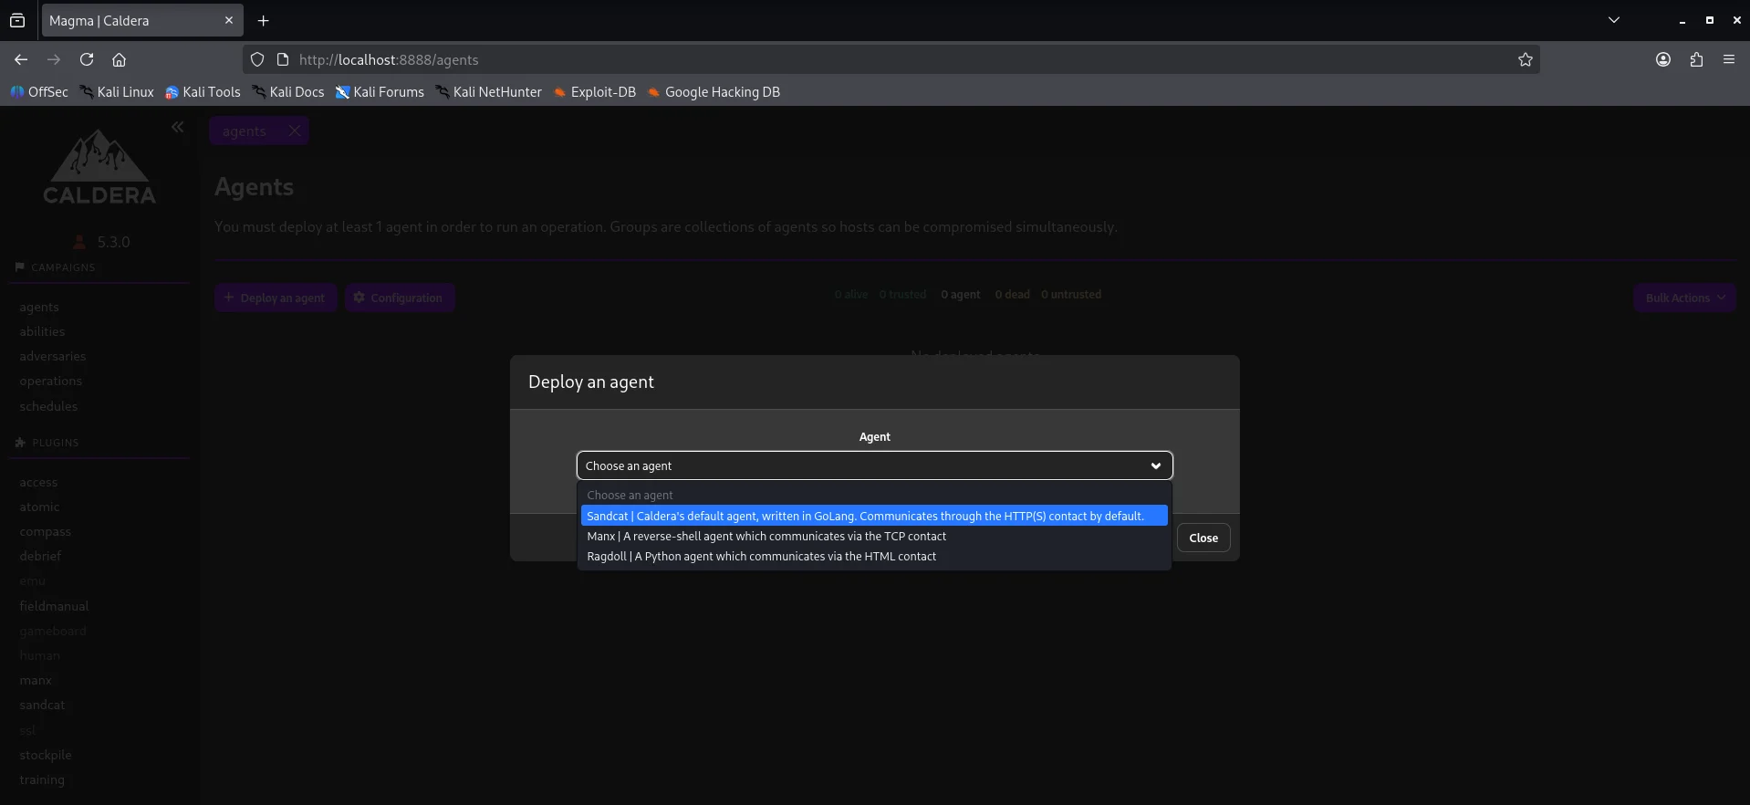Go to browser home page icon
This screenshot has width=1750, height=805.
point(119,59)
